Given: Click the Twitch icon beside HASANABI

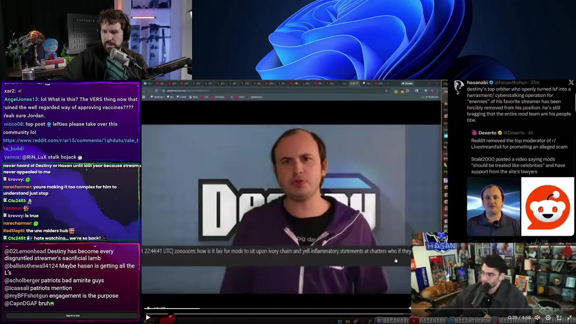Looking at the screenshot, I should [378, 320].
